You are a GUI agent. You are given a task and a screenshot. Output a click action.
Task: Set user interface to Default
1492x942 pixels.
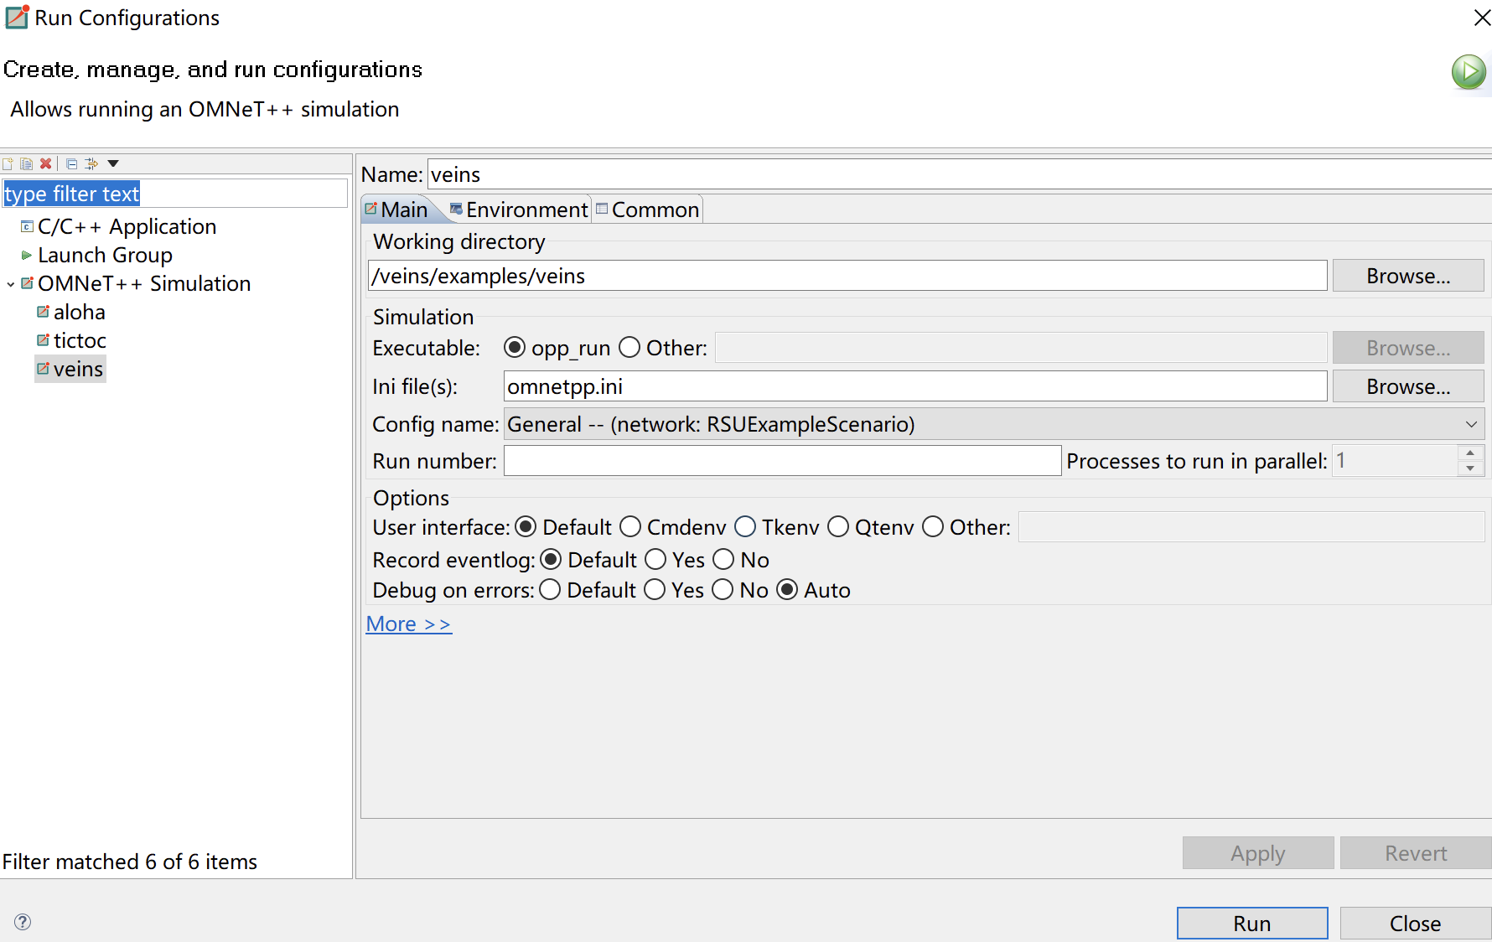526,527
